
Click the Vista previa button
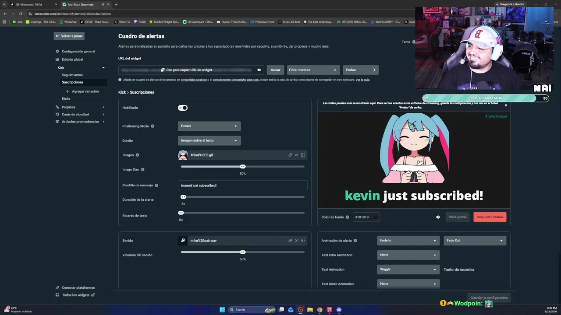coord(458,217)
